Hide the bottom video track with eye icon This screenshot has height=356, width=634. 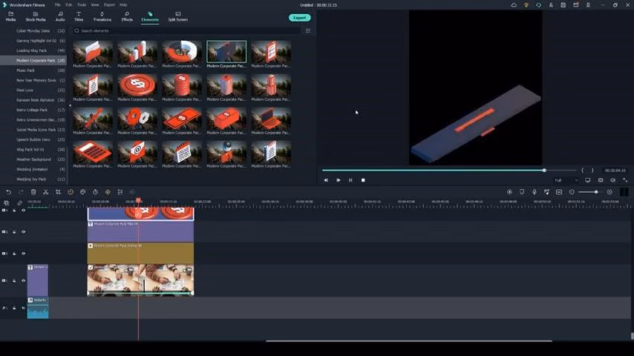(24, 280)
